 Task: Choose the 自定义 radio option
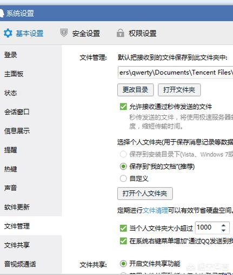click(123, 179)
